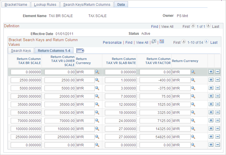Click the TAX VR SLAB RATE field showing 12.000000

pyautogui.click(x=121, y=104)
